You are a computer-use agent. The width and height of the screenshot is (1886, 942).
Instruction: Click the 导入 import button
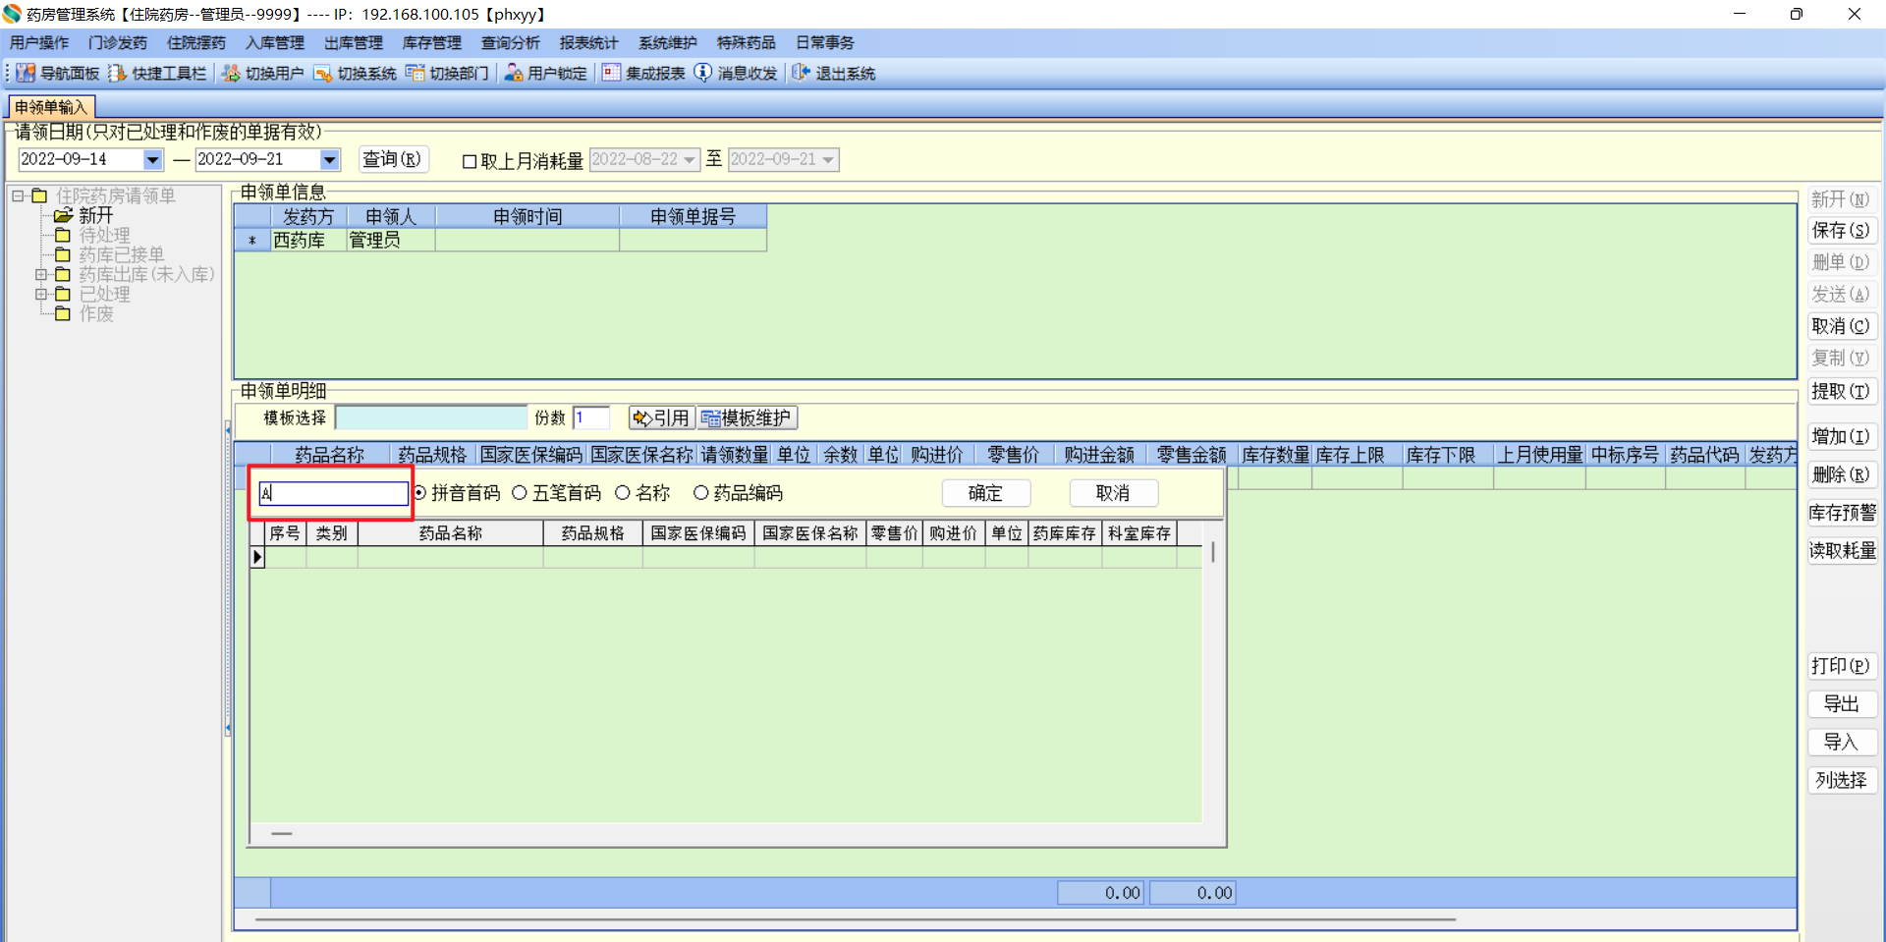(x=1842, y=743)
